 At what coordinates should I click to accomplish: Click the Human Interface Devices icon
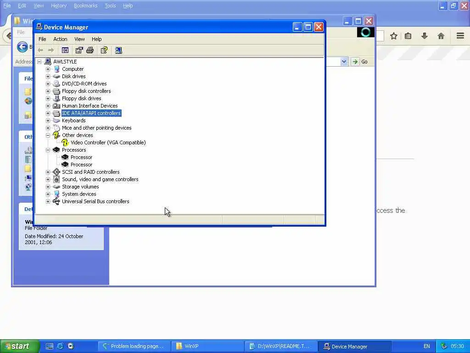tap(56, 106)
